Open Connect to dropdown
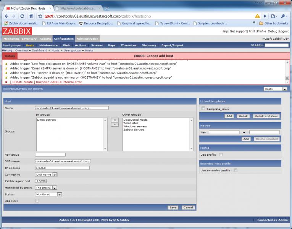Screen dimensions: 292x229 tap(46, 174)
